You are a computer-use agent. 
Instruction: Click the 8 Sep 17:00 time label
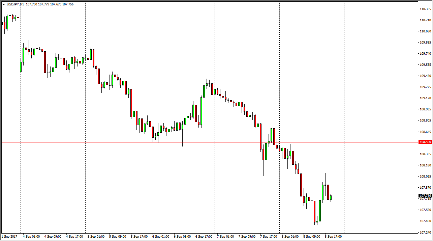coord(333,237)
